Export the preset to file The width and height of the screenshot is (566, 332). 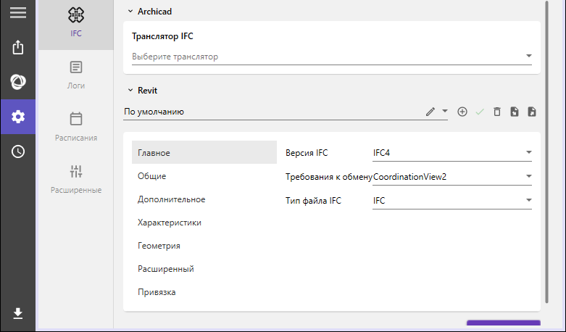pyautogui.click(x=532, y=112)
